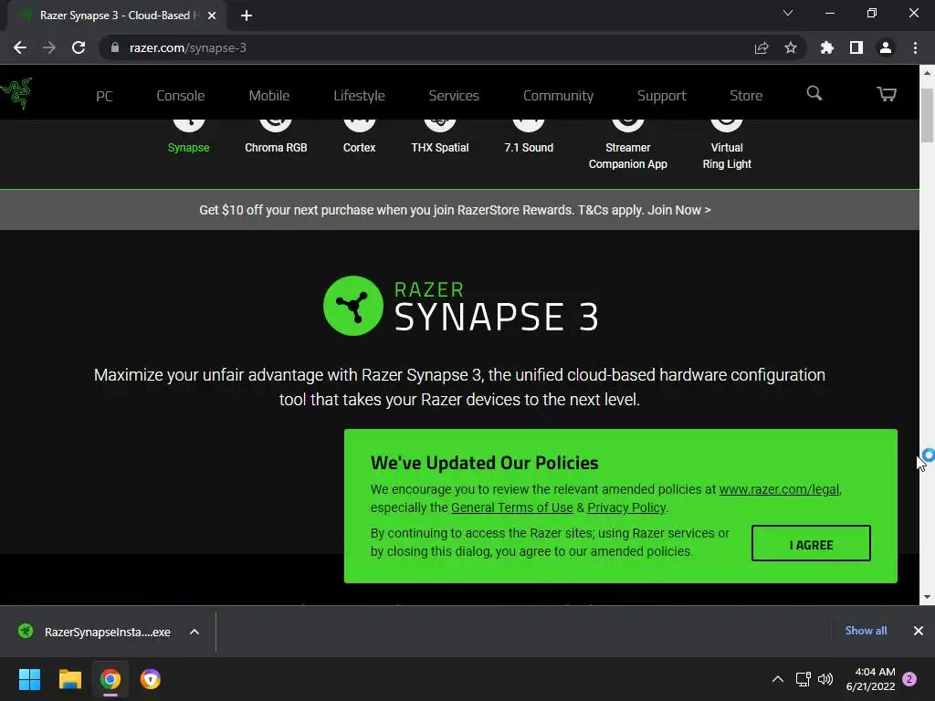The image size is (935, 701).
Task: Open the downloaded RazerSynapseInsta....exe file
Action: [x=97, y=632]
